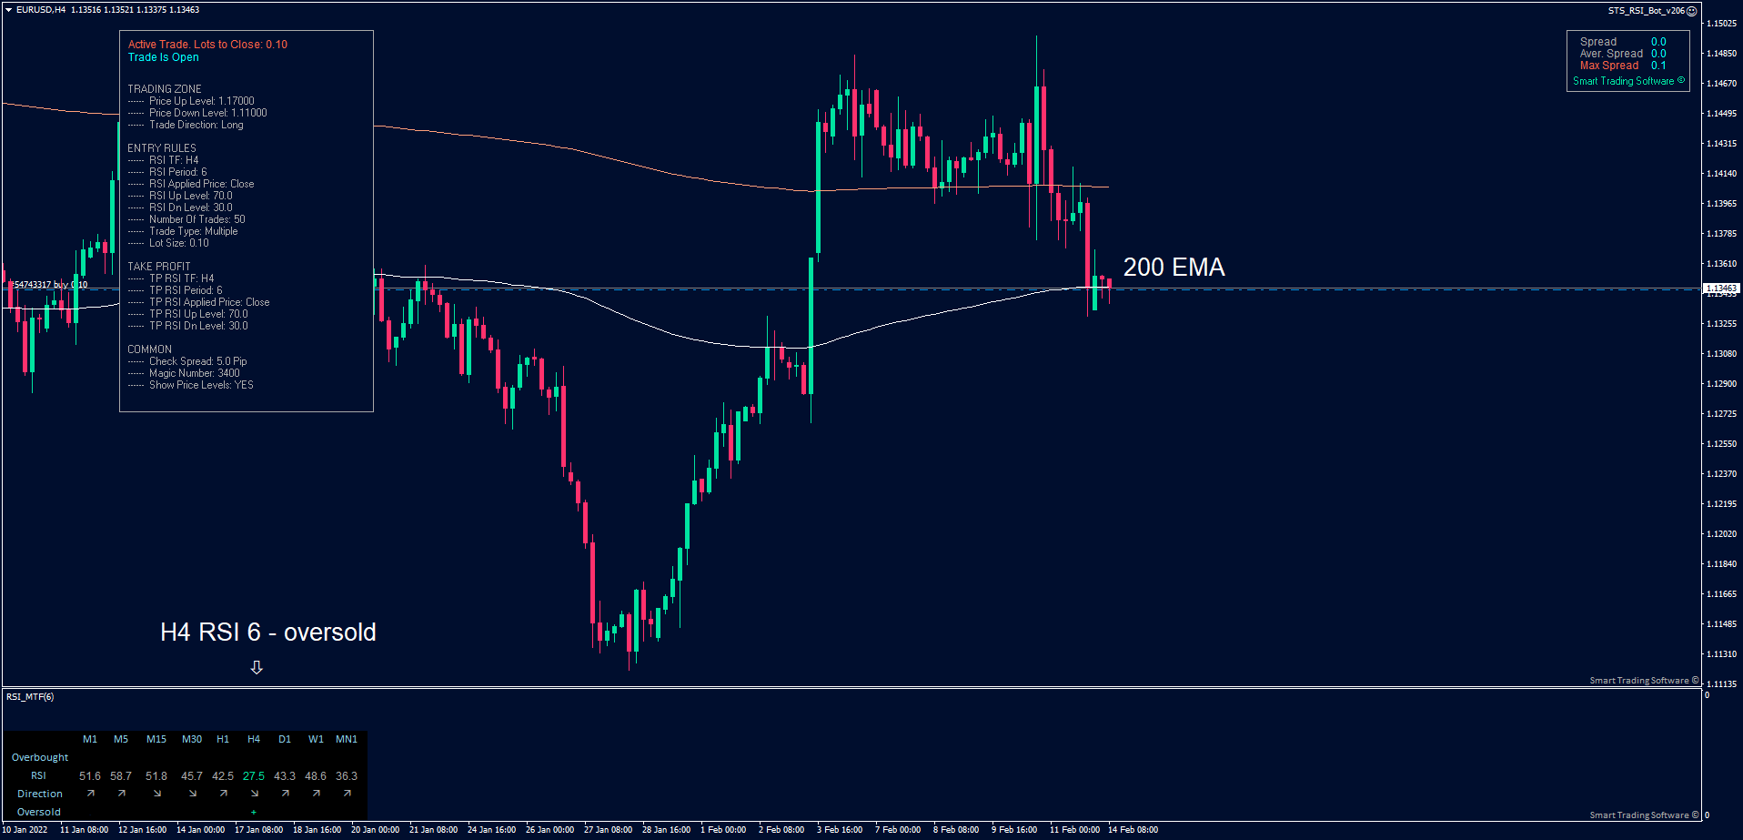
Task: Click the '3 Feb 16:00' time axis label
Action: pos(840,830)
